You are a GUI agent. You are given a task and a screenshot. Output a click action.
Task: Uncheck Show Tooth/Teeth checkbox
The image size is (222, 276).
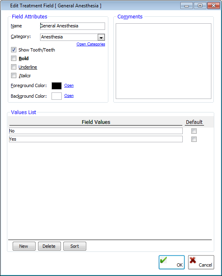(13, 50)
